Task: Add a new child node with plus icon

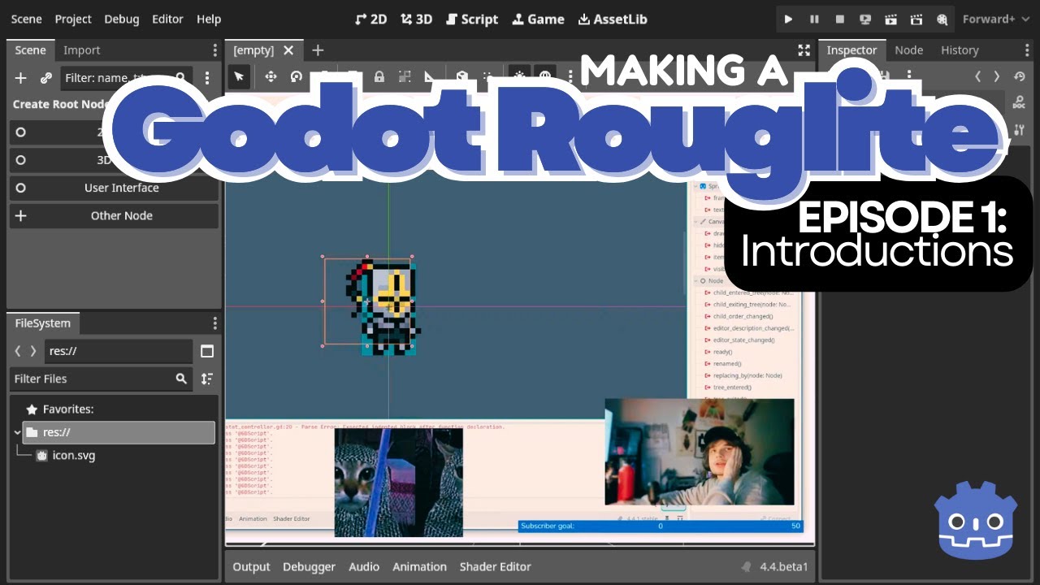Action: coord(21,78)
